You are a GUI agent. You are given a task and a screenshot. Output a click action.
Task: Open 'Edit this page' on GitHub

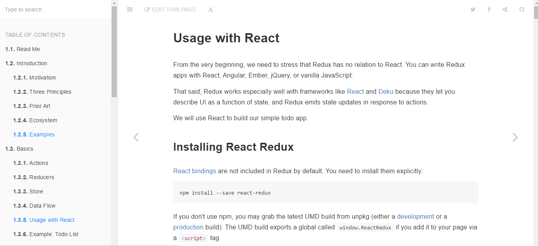[170, 9]
